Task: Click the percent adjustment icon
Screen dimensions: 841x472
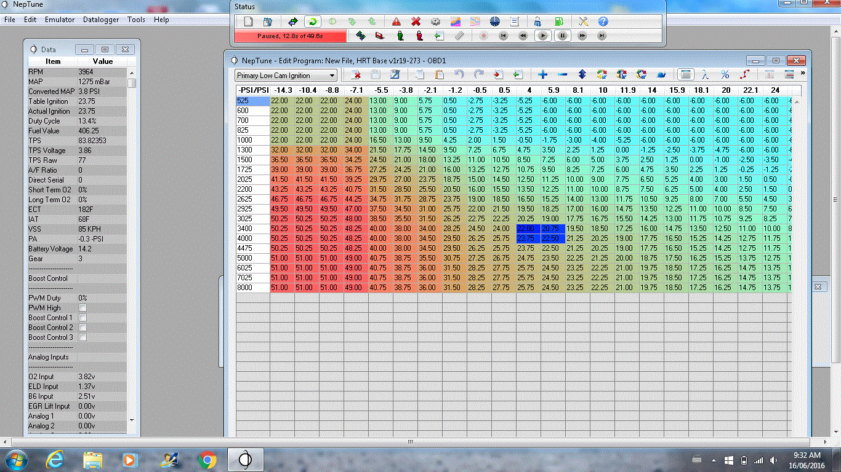Action: pos(725,75)
